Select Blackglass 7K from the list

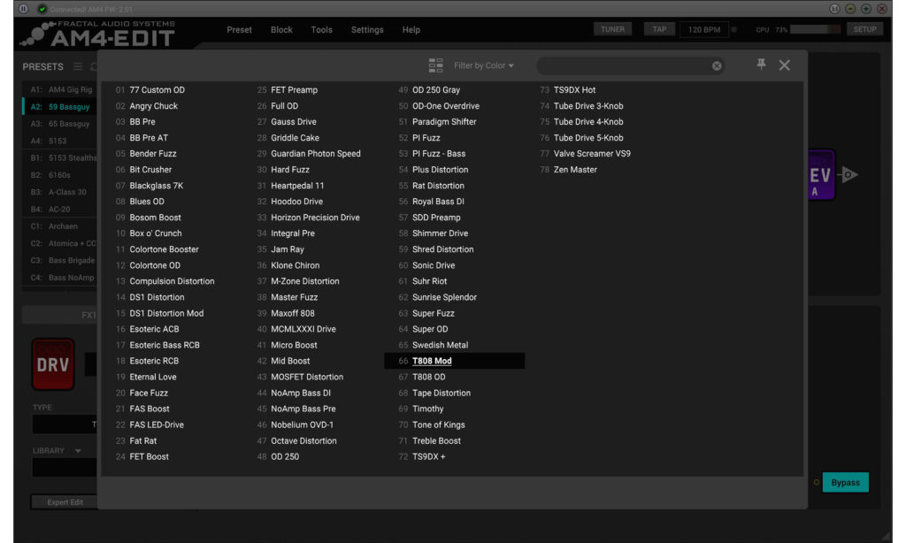(x=156, y=186)
